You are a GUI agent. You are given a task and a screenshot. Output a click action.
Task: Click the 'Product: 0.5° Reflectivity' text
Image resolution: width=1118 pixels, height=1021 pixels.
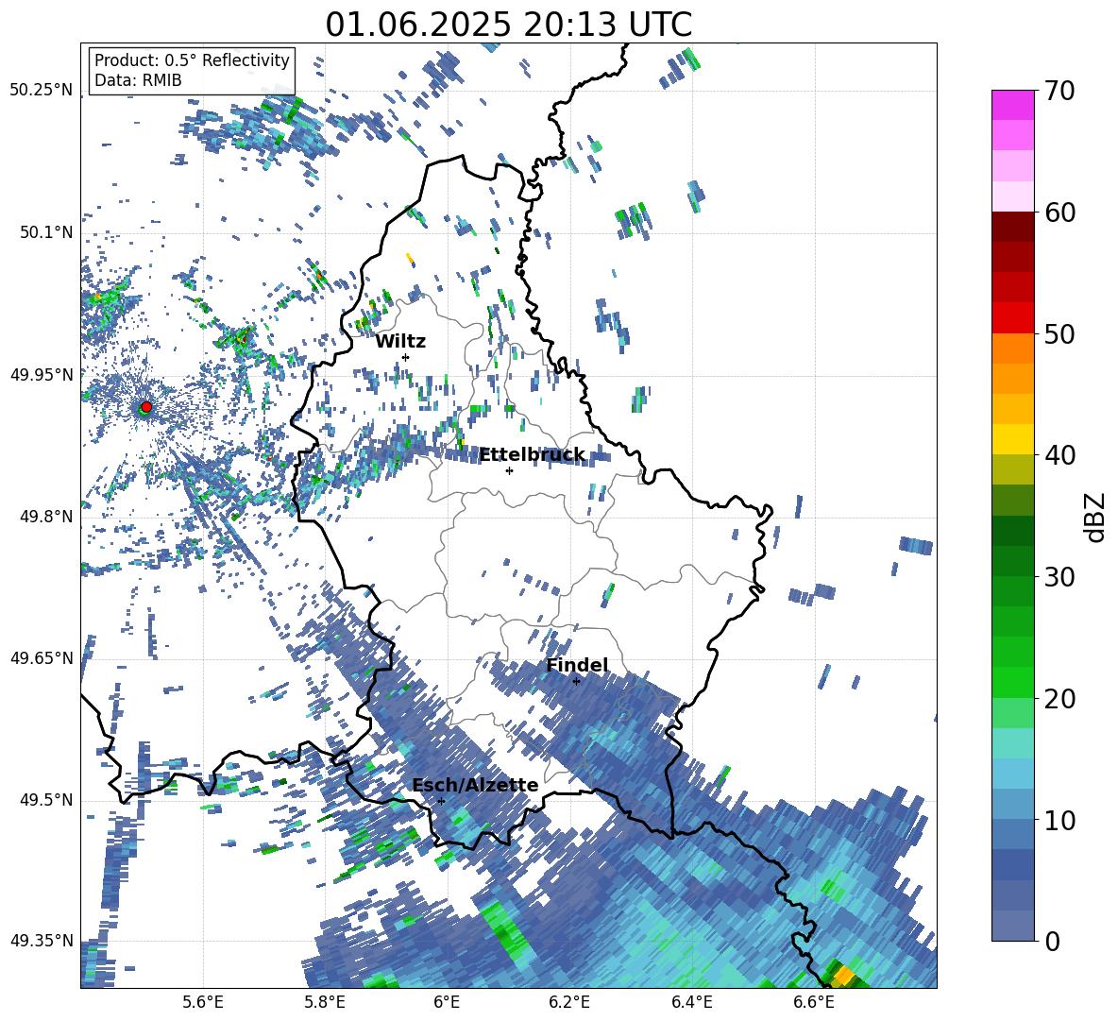point(192,60)
